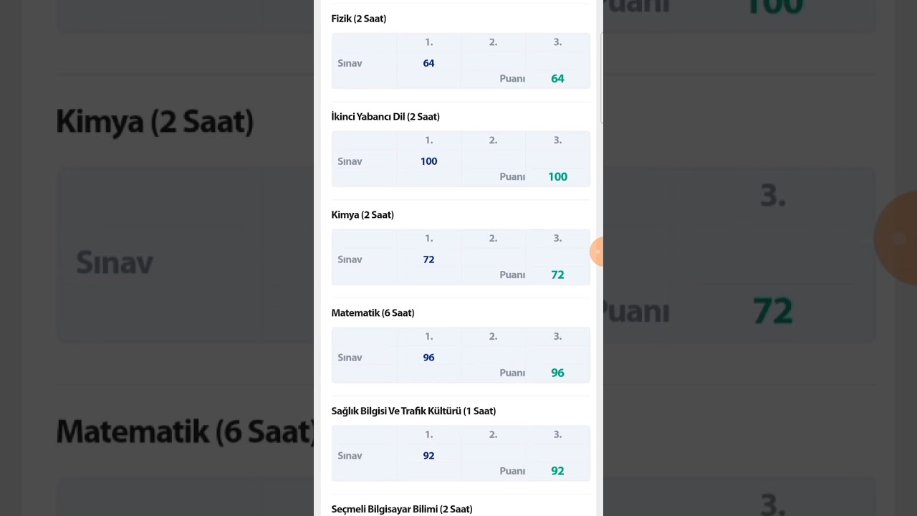
Task: Select Sağlık Bilgisi Ve Trafik Kültürü heading
Action: tap(413, 411)
